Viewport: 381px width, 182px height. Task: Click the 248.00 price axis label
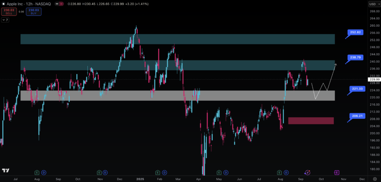coord(374,47)
